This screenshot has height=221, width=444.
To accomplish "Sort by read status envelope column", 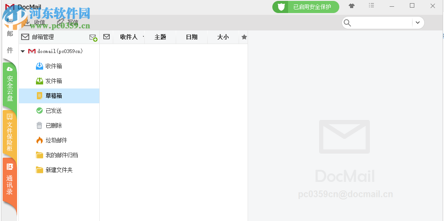I will (107, 37).
